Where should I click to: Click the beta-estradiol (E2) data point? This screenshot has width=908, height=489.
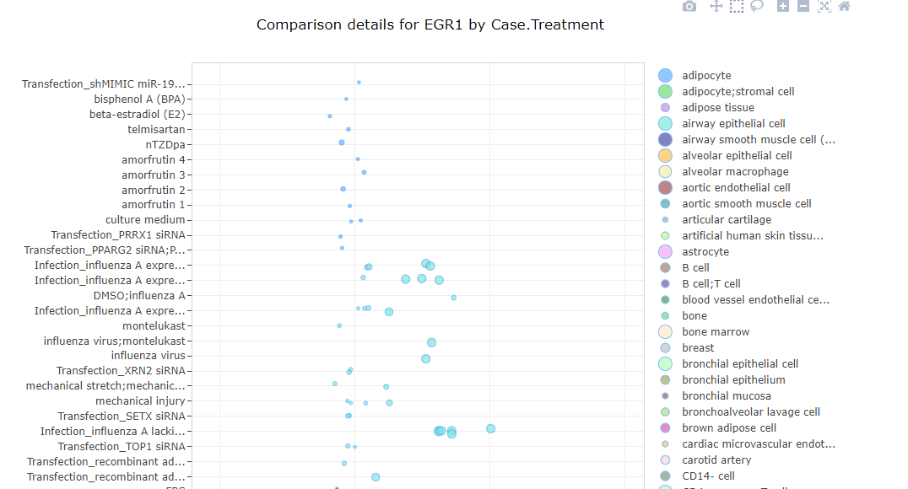coord(330,116)
